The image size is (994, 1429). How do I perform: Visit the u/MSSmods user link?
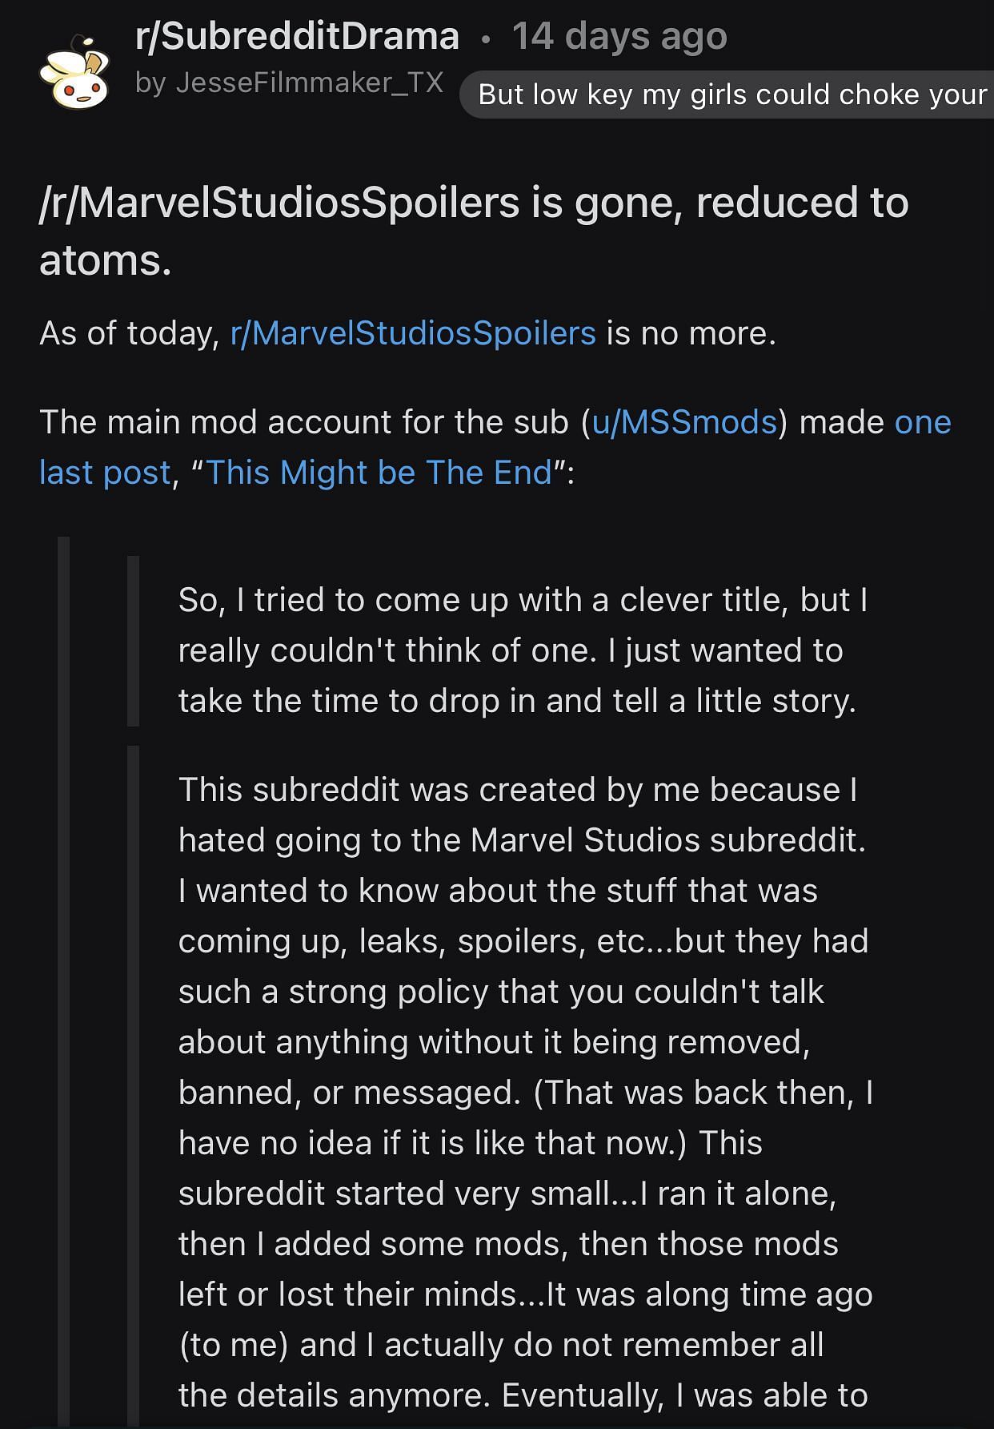tap(684, 422)
